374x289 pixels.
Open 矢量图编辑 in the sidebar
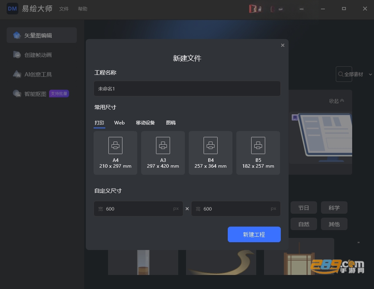tap(42, 35)
